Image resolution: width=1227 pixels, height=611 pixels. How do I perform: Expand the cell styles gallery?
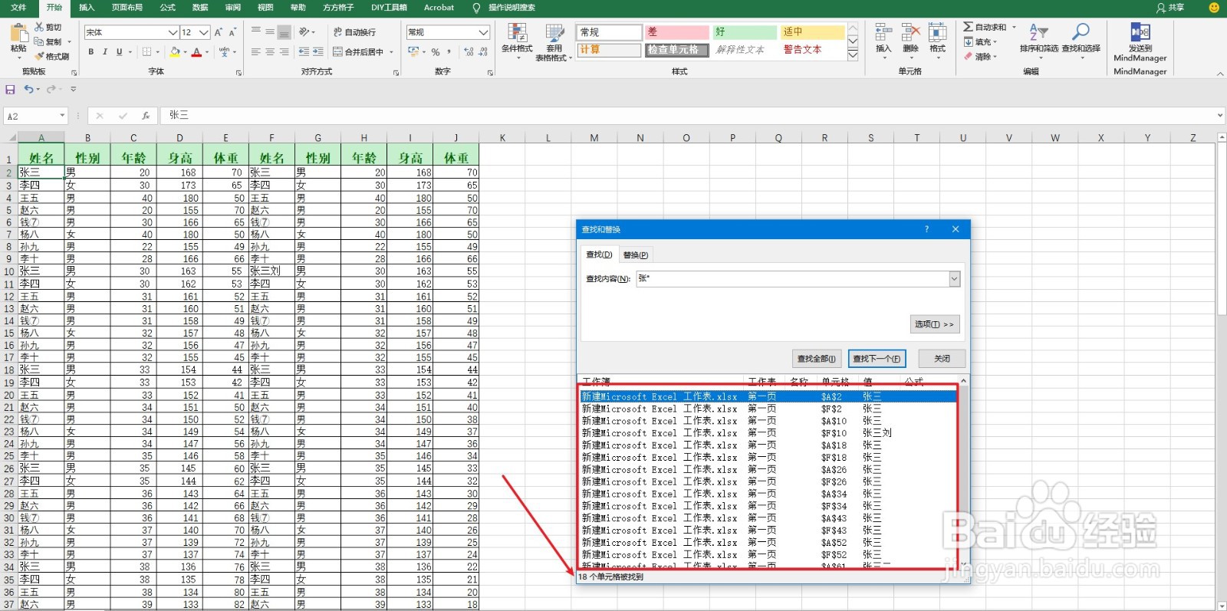pyautogui.click(x=853, y=56)
